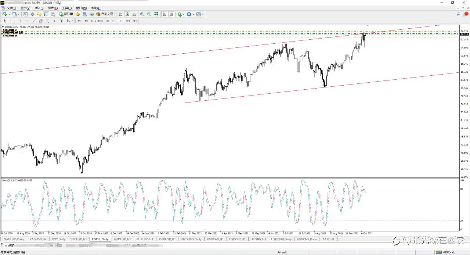Select the crosshair tool
The width and height of the screenshot is (470, 255).
click(12, 21)
